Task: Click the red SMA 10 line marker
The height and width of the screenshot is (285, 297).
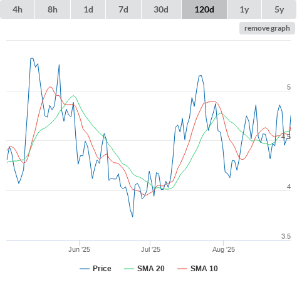Action: point(182,269)
